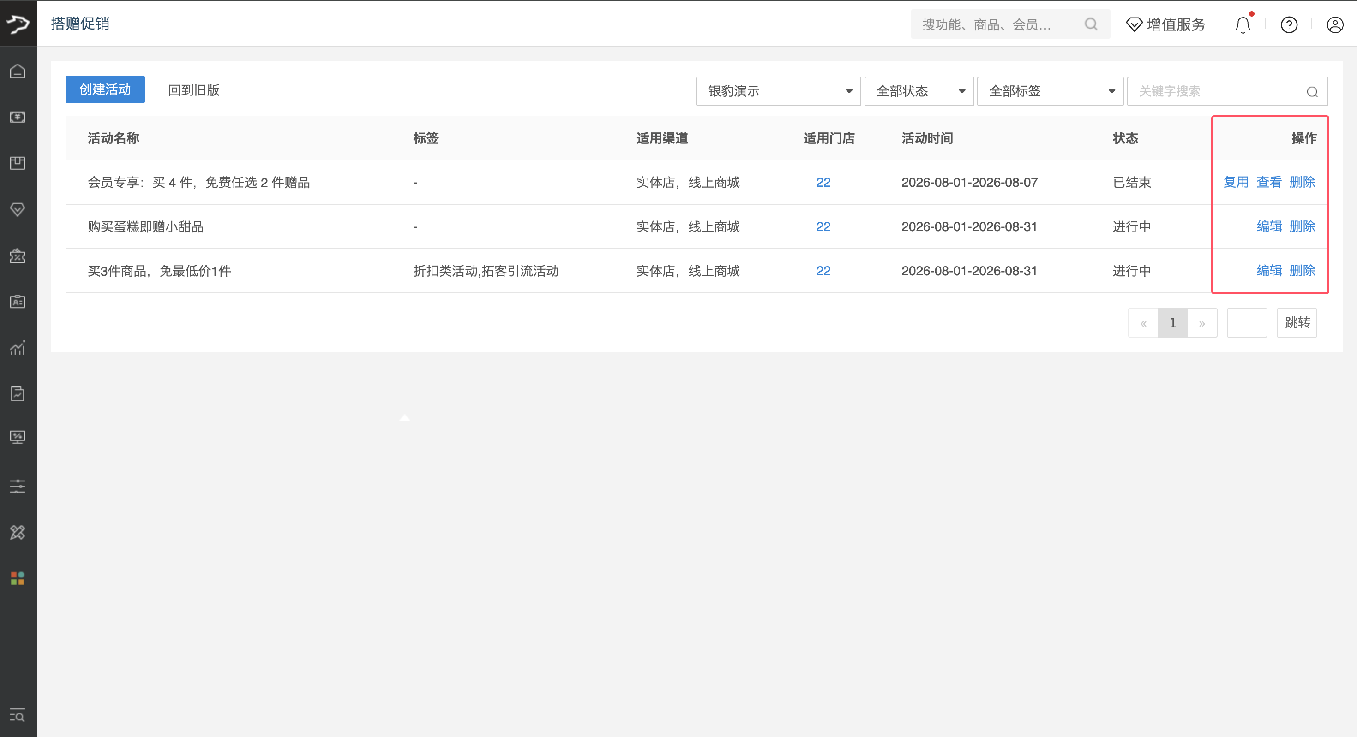
Task: Click the 操作 column header
Action: (x=1304, y=138)
